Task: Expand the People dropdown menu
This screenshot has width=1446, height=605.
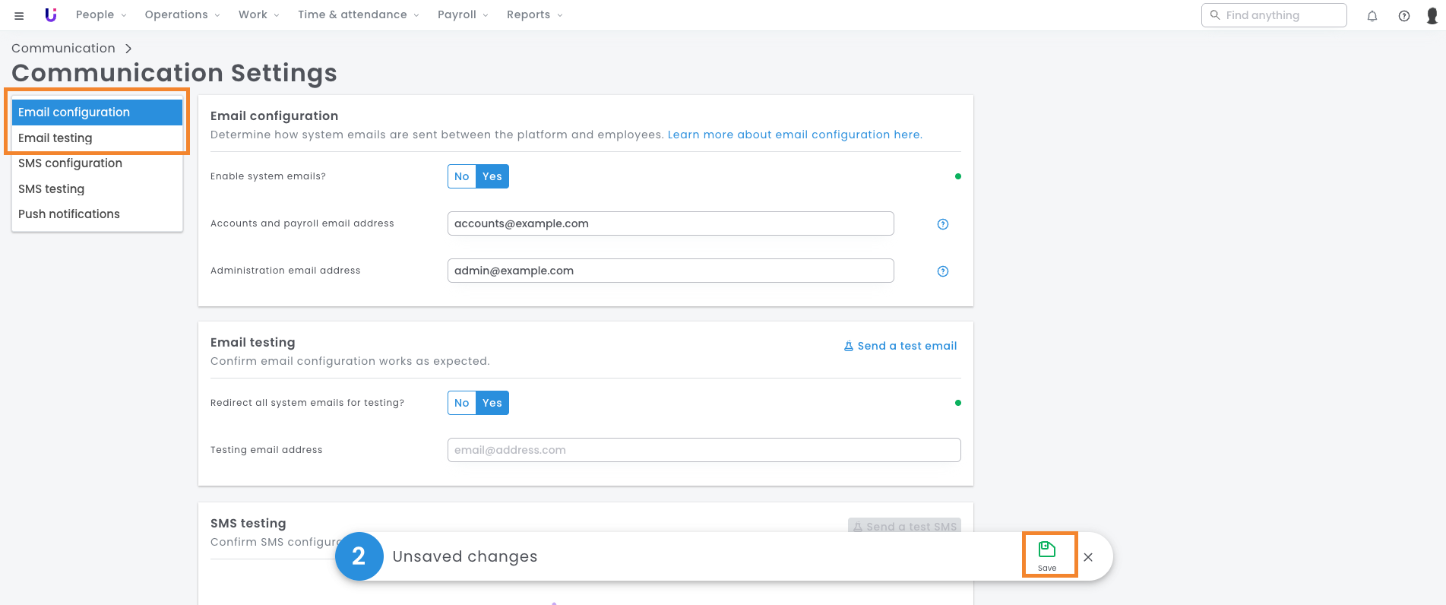Action: point(101,15)
